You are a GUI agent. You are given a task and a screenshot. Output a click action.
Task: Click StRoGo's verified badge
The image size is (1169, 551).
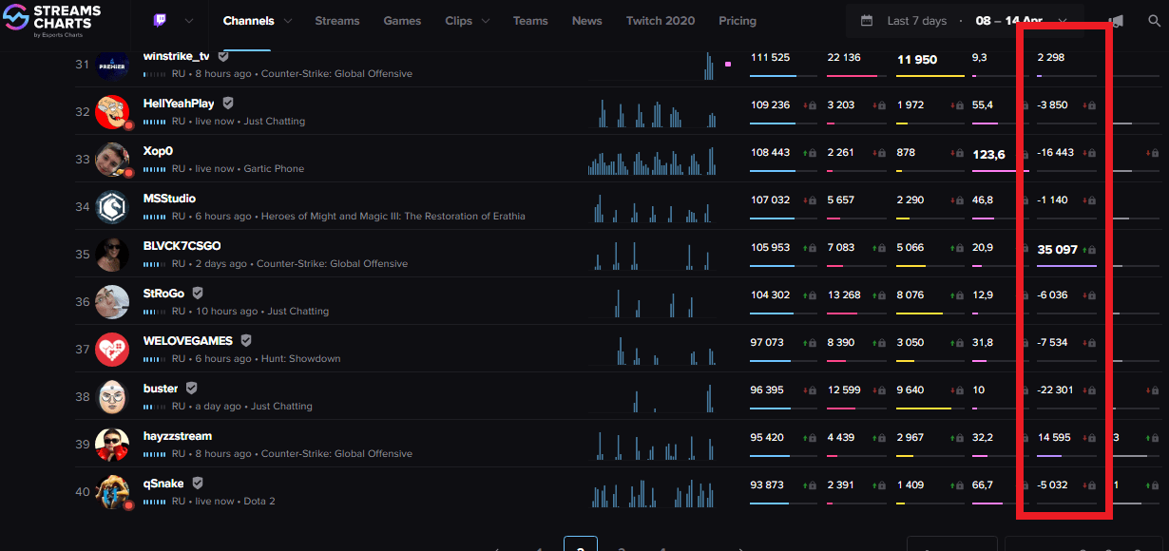198,293
